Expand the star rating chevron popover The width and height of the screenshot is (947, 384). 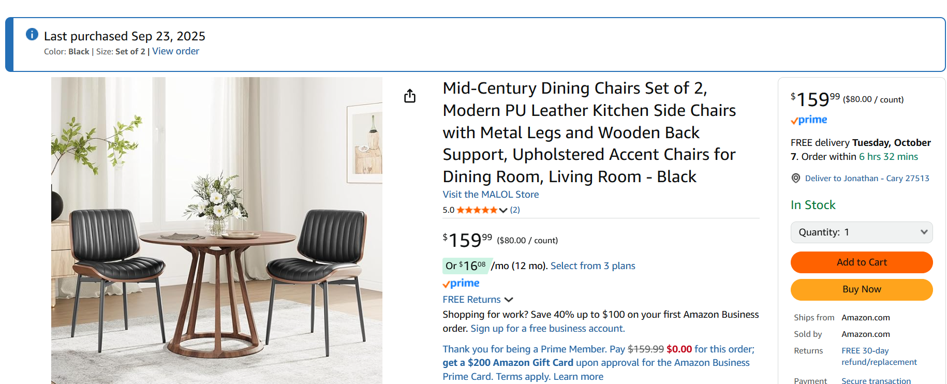click(x=503, y=210)
